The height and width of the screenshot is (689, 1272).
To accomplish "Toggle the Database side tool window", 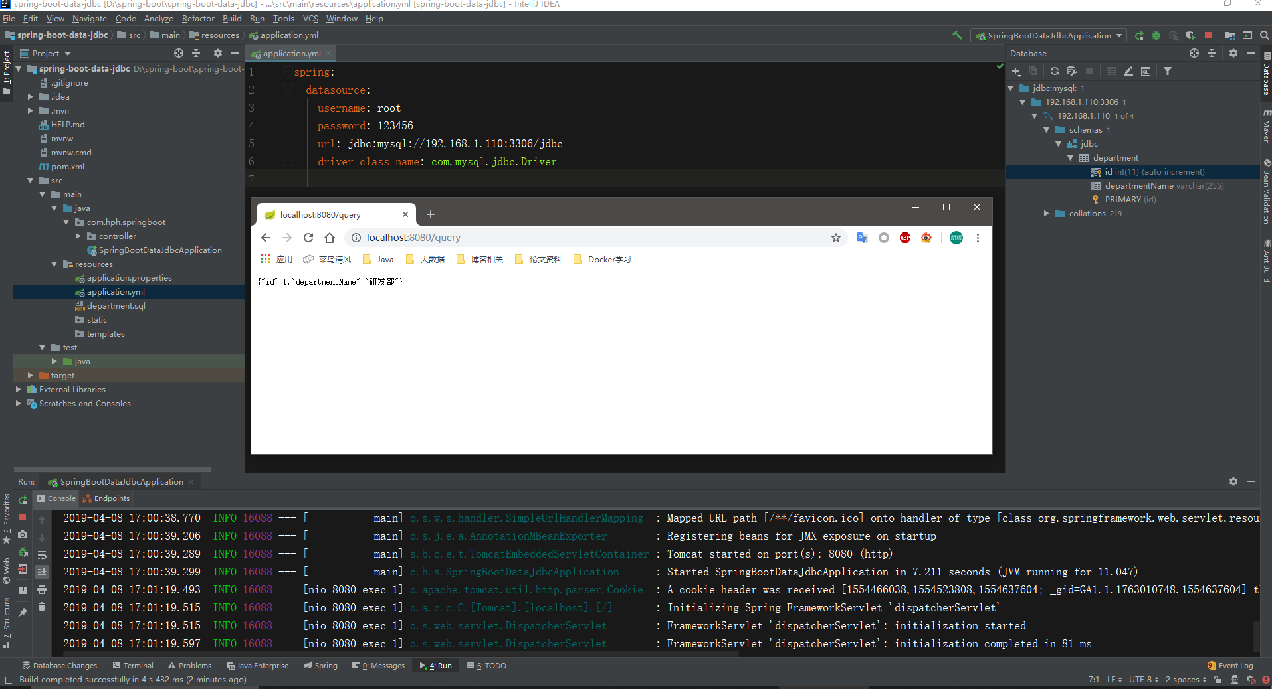I will point(1266,74).
